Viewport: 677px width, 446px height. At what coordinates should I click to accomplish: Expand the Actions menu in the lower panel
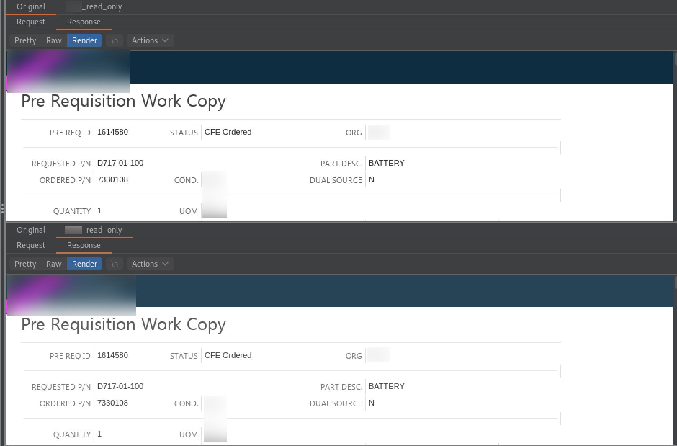click(150, 264)
